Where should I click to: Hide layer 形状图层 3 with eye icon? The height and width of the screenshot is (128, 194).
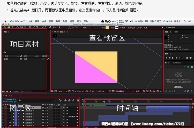[x=3, y=123]
